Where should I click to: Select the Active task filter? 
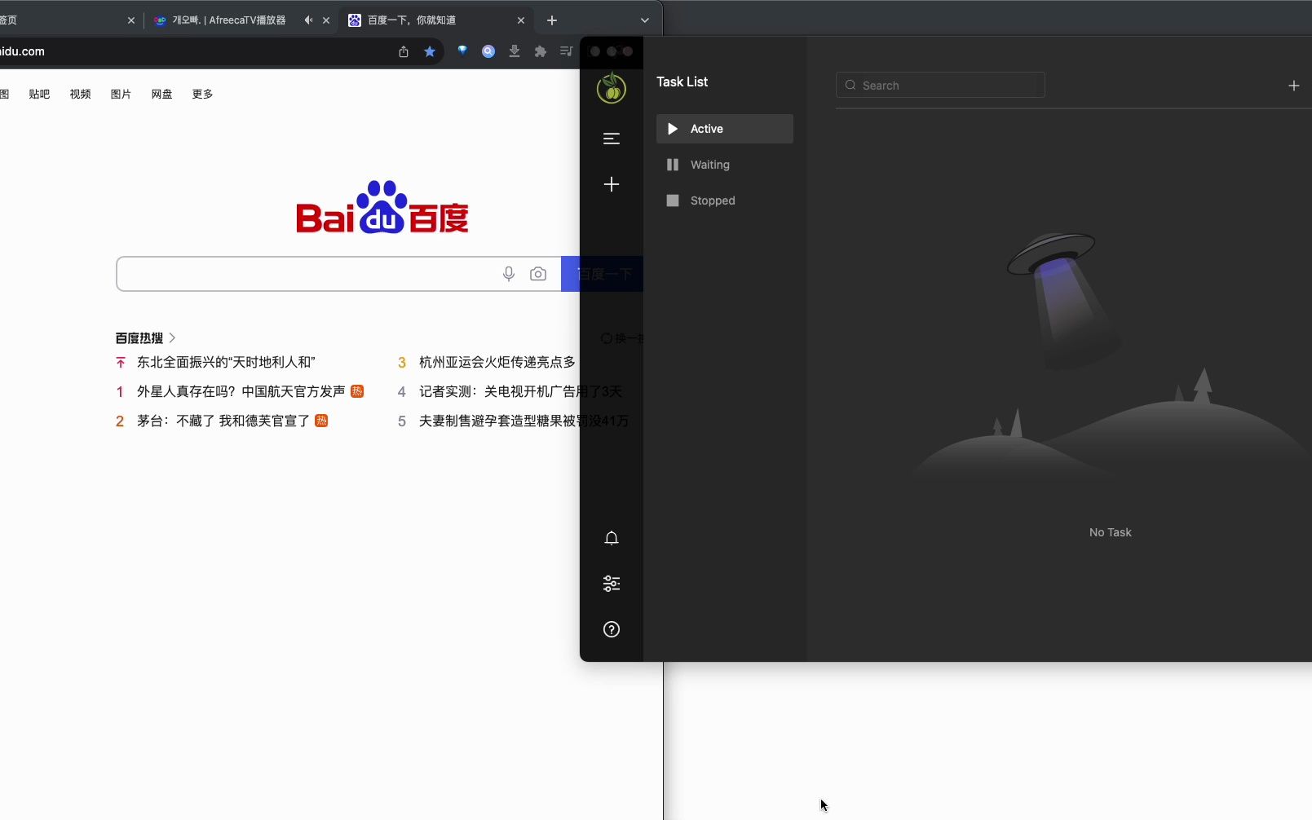coord(725,129)
